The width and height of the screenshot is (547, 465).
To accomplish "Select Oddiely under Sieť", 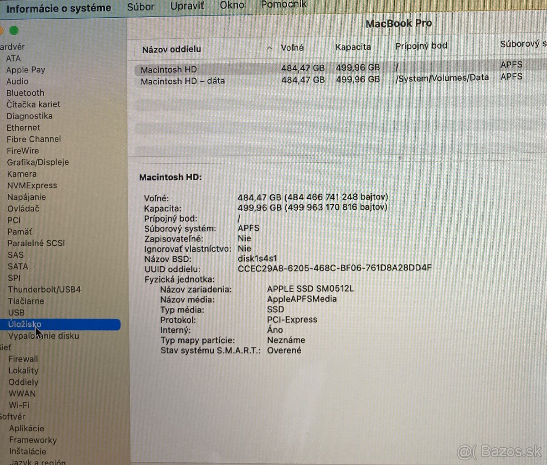I will [23, 382].
